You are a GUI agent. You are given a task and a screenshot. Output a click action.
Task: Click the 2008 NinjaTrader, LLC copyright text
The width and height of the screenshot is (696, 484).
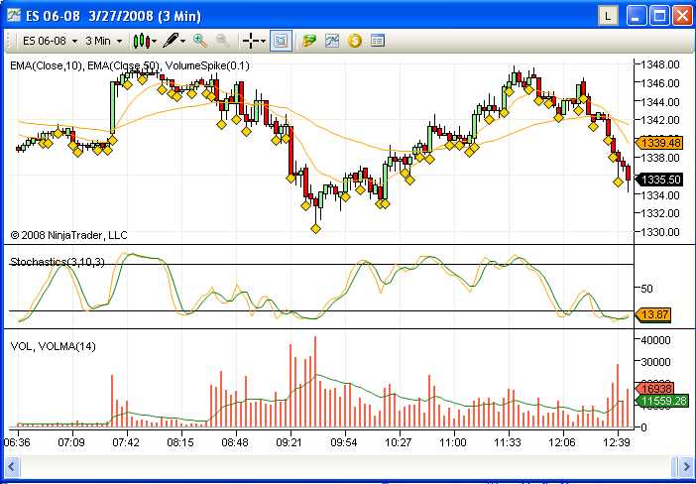[x=68, y=235]
